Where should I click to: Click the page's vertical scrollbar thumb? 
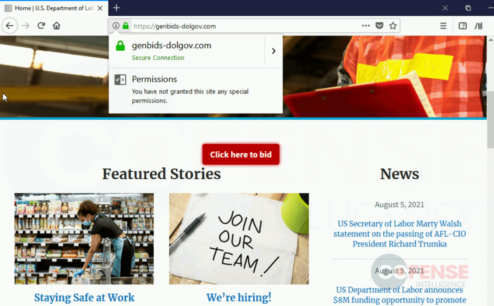click(490, 120)
